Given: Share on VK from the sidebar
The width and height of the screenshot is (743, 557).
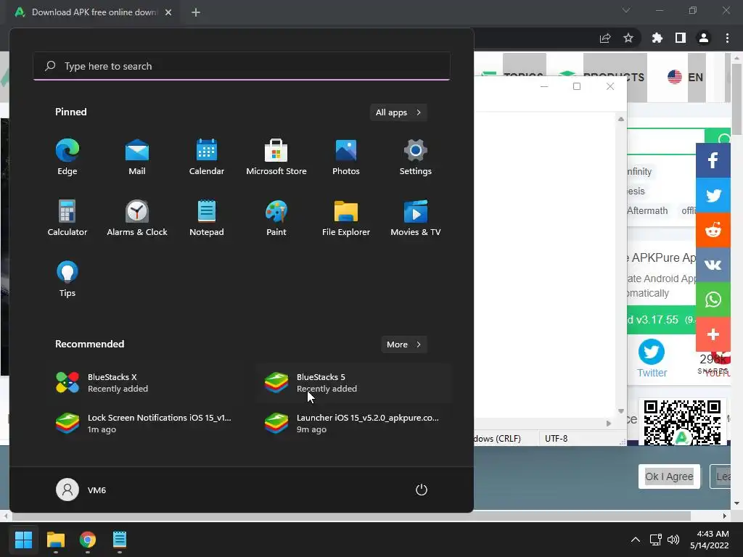Looking at the screenshot, I should tap(713, 265).
